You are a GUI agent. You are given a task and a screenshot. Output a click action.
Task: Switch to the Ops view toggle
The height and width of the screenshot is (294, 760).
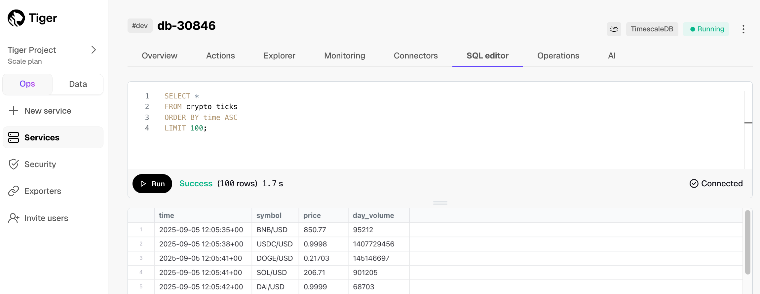tap(27, 84)
